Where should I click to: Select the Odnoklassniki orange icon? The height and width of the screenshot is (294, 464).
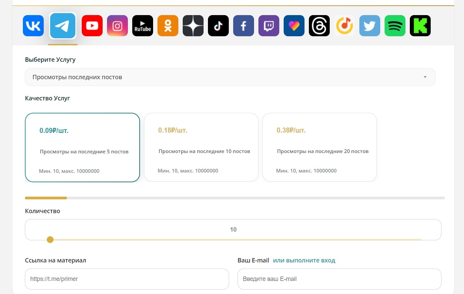[x=168, y=26]
